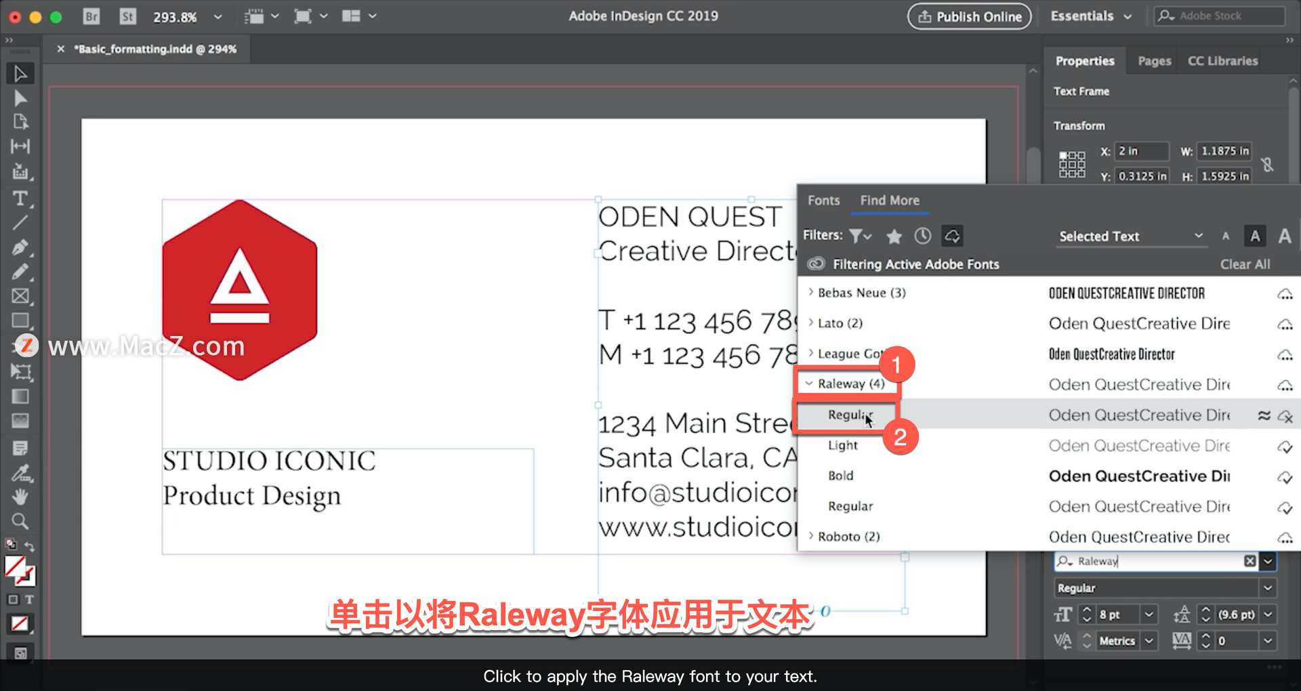1301x691 pixels.
Task: Select the Type tool in the toolbar
Action: click(x=21, y=198)
